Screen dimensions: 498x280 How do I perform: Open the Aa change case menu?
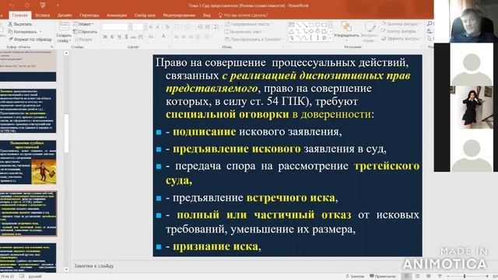[152, 37]
